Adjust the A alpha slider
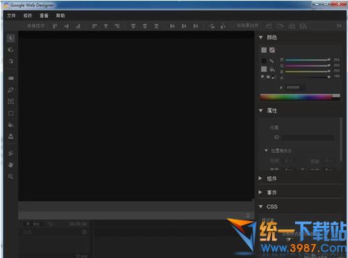Image resolution: width=348 pixels, height=258 pixels. coord(308,77)
